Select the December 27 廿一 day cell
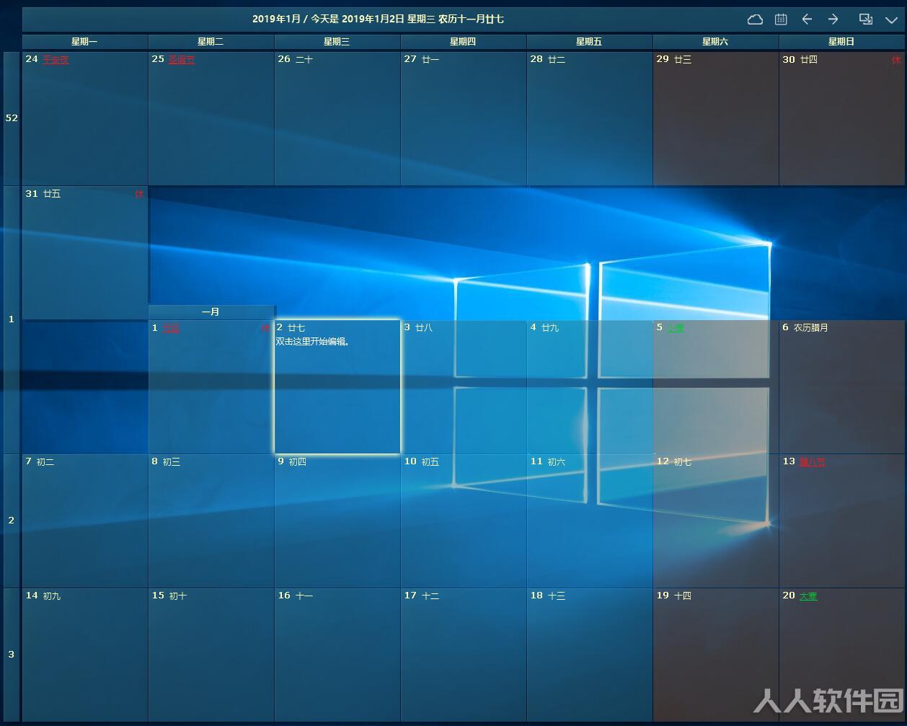The image size is (907, 726). 464,118
